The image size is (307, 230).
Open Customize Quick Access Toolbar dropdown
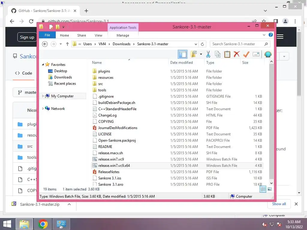pyautogui.click(x=64, y=27)
